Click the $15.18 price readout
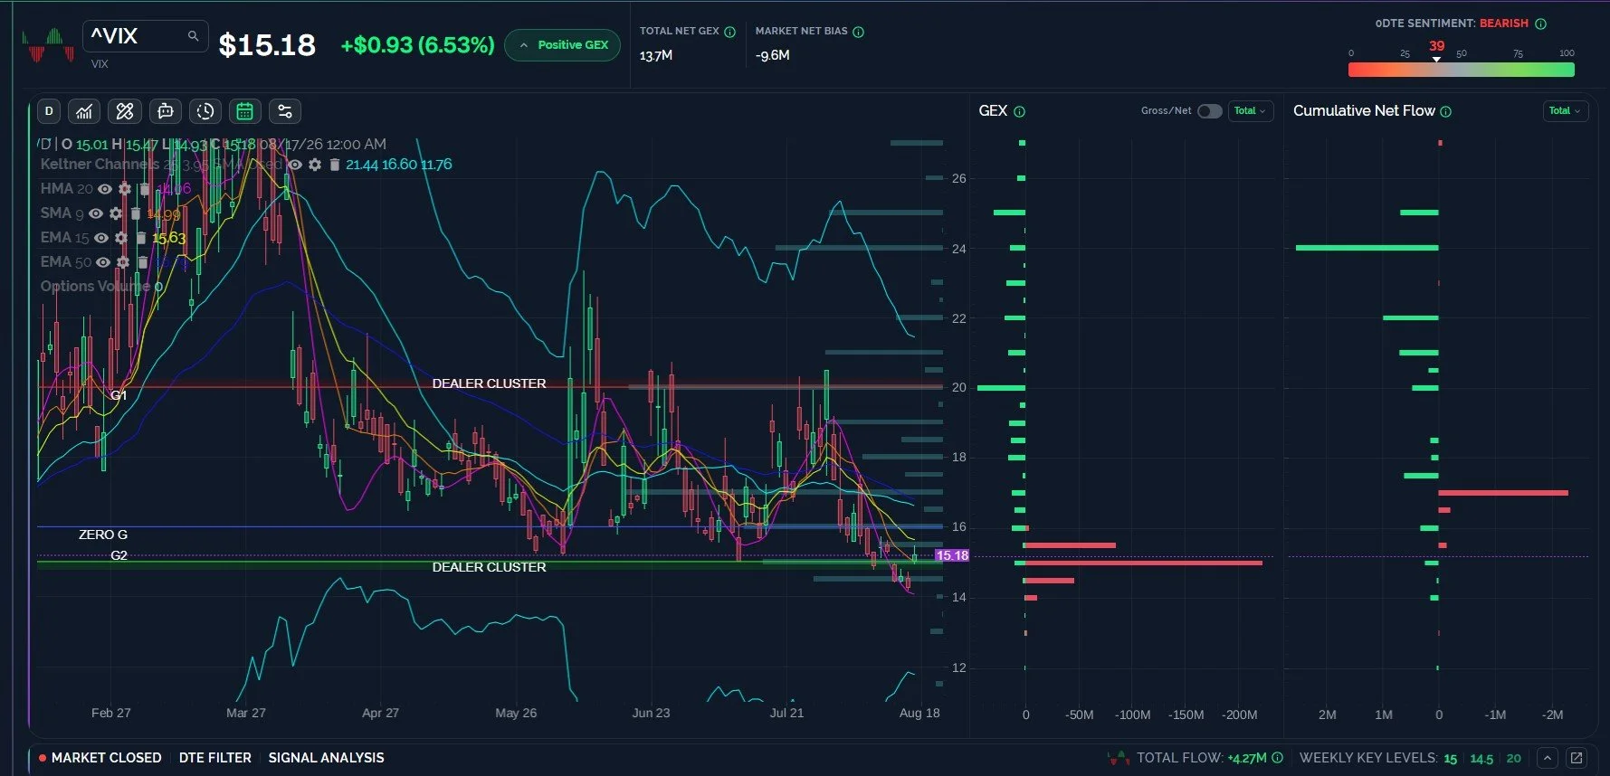 tap(267, 45)
